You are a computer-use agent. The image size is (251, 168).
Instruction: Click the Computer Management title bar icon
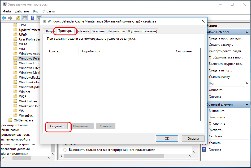[5, 4]
